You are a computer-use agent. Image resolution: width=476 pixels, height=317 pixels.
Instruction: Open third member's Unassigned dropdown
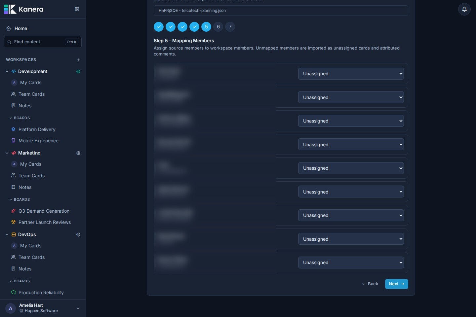(351, 121)
